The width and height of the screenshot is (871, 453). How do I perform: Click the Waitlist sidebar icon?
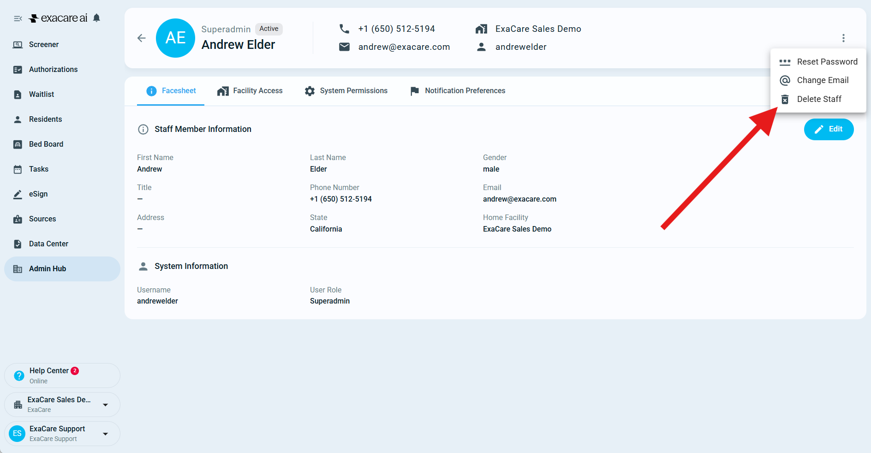click(18, 95)
